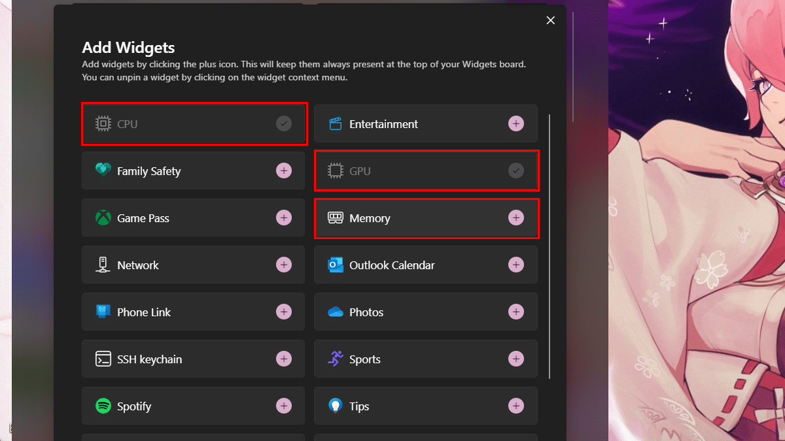Click the Phone Link icon
785x441 pixels.
pyautogui.click(x=103, y=312)
